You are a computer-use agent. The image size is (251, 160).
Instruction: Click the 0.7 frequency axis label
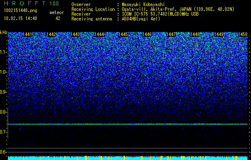[x=4, y=132]
